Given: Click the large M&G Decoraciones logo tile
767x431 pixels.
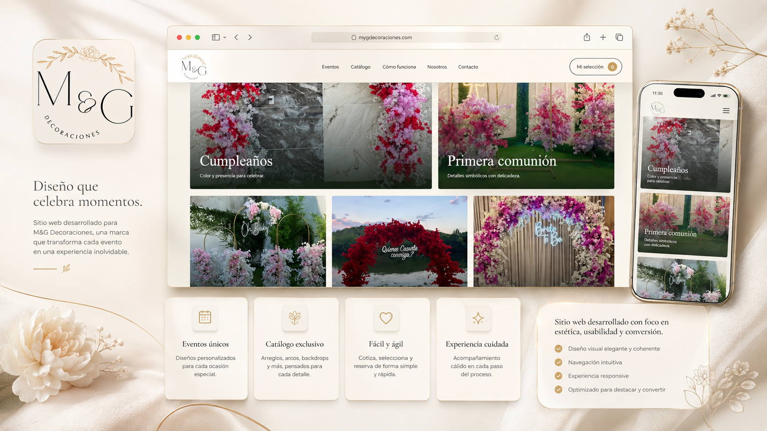Looking at the screenshot, I should click(84, 92).
